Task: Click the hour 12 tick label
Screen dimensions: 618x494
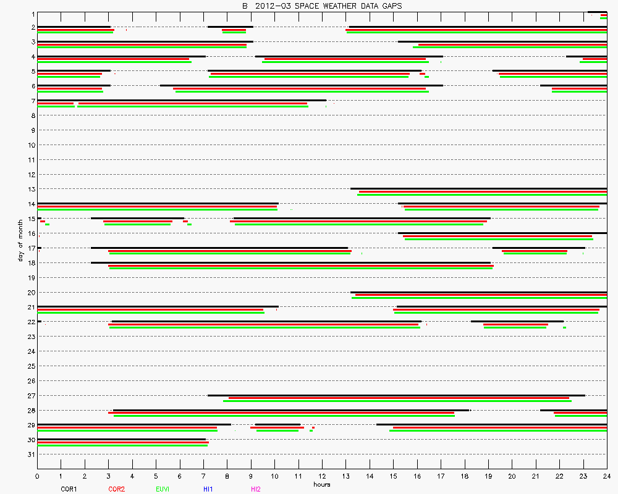Action: [x=321, y=477]
